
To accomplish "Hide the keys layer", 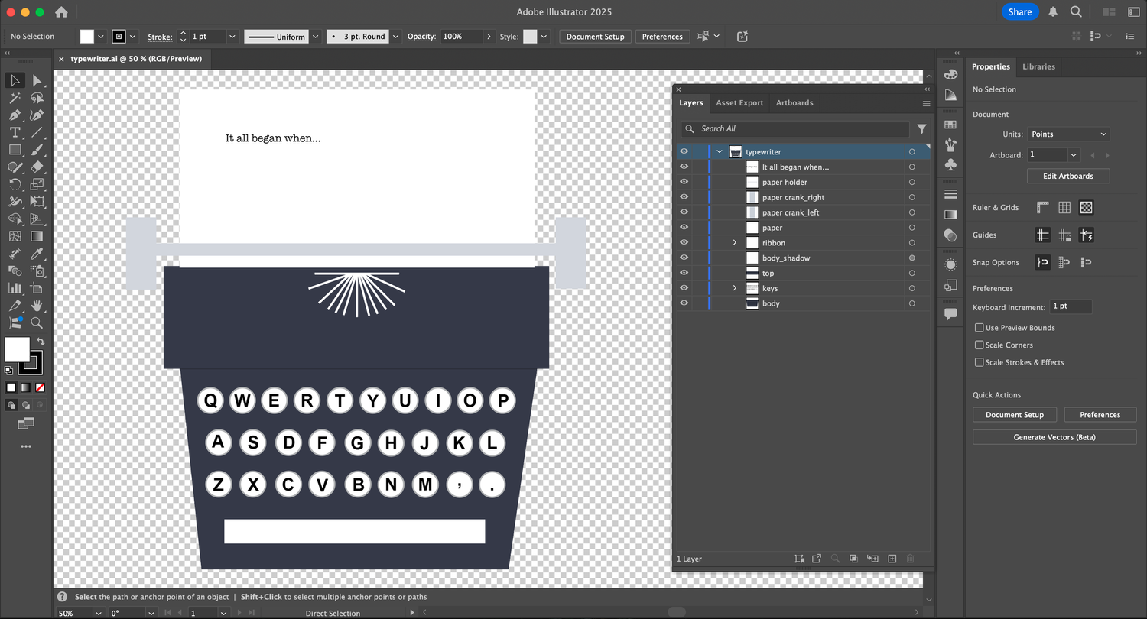I will click(x=684, y=288).
